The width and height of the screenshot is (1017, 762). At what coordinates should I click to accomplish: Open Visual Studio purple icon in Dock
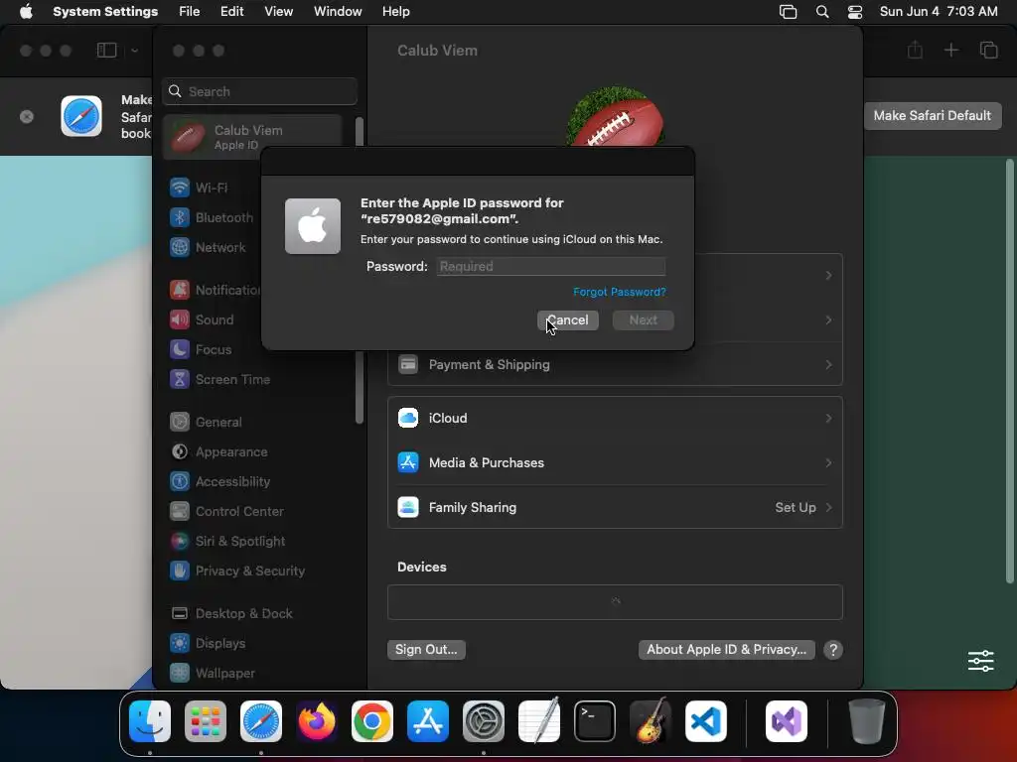tap(787, 721)
